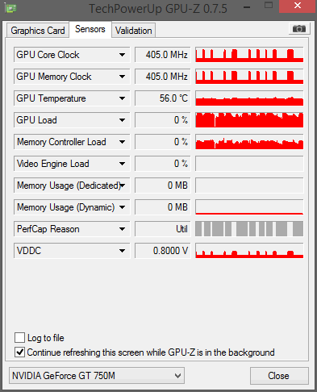Minimize the GPU-Z window
Screen dimensions: 317x392
point(247,7)
